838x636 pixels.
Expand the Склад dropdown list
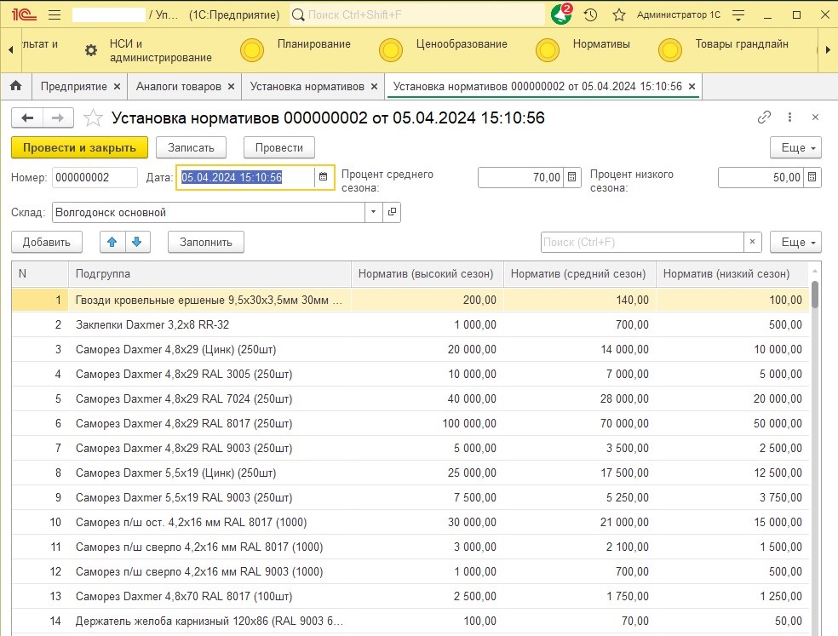pos(374,212)
